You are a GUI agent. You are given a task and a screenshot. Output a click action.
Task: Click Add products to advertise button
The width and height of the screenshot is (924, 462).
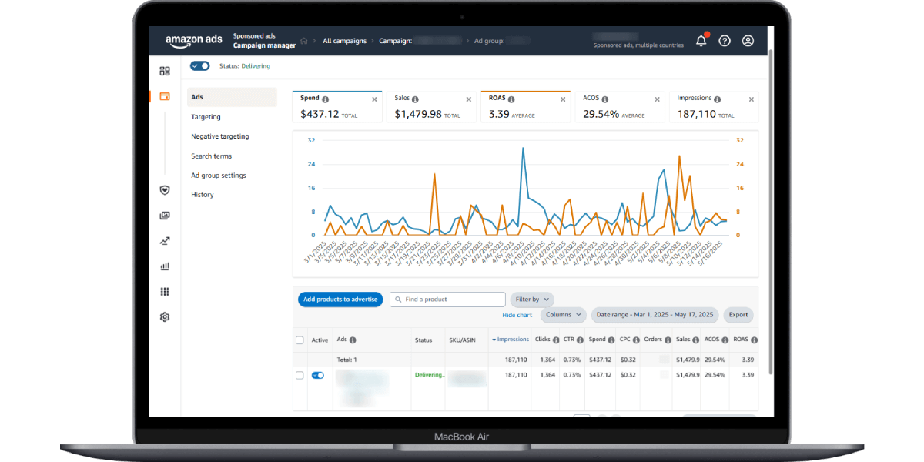(x=340, y=300)
